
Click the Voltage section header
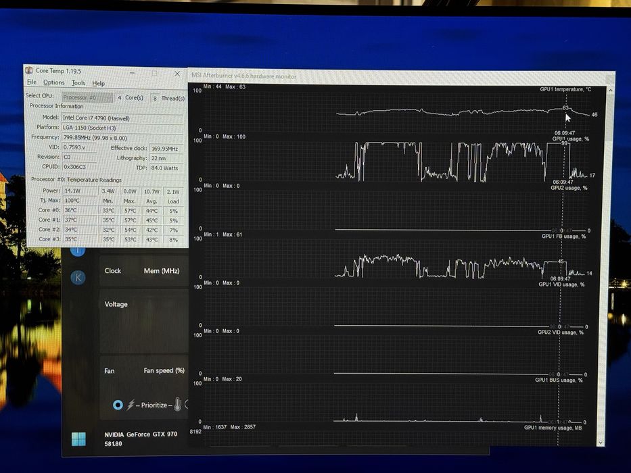tap(116, 304)
